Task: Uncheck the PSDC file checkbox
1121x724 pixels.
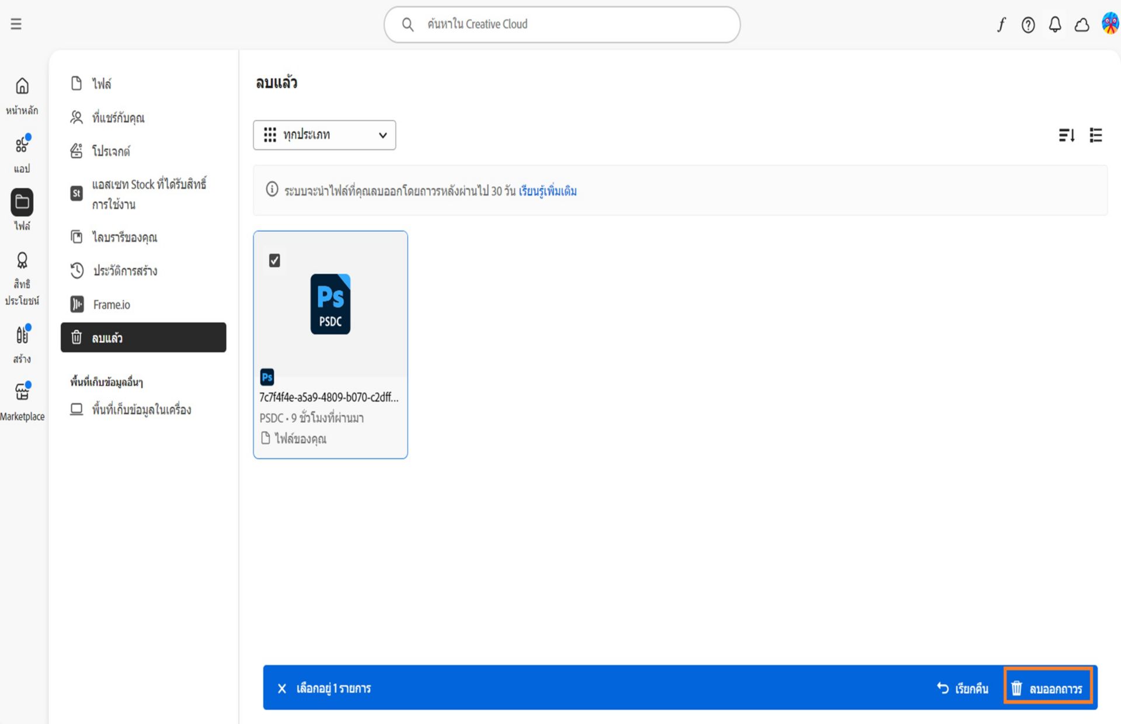Action: (274, 260)
